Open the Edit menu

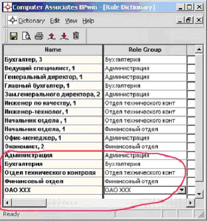coord(55,21)
